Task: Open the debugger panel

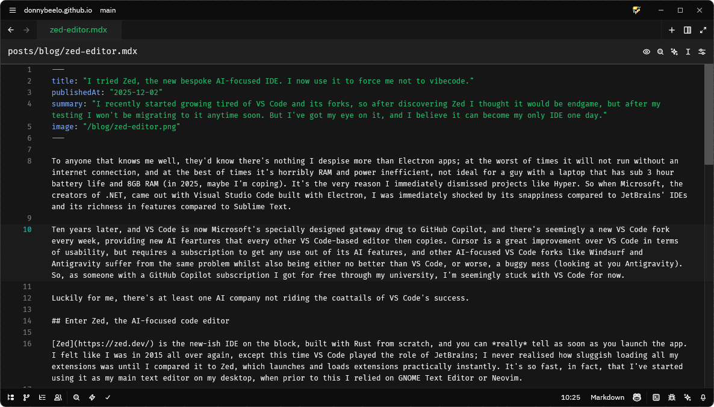Action: [x=672, y=397]
